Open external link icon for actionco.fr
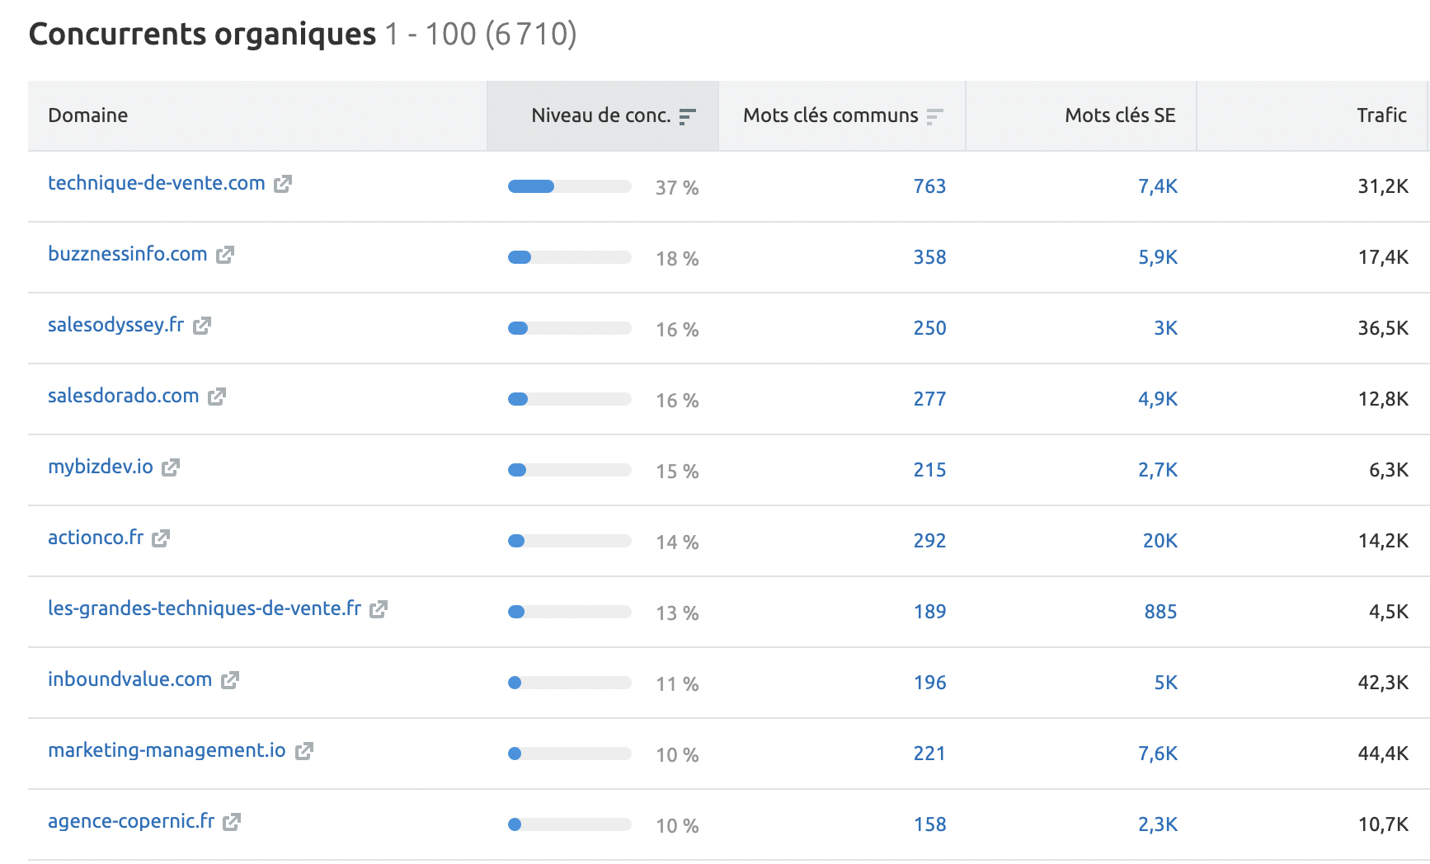Viewport: 1430px width, 864px height. click(161, 538)
